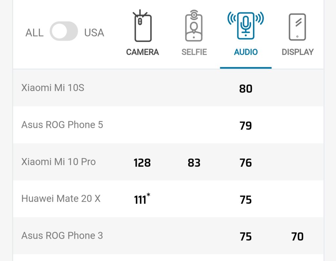Open Huawei Mate 20 X entry
This screenshot has height=261, width=336.
click(61, 199)
